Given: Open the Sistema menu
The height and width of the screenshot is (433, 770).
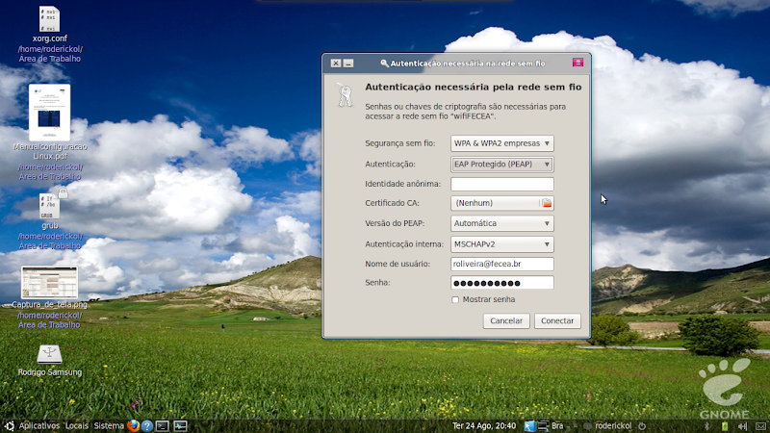Looking at the screenshot, I should click(109, 425).
